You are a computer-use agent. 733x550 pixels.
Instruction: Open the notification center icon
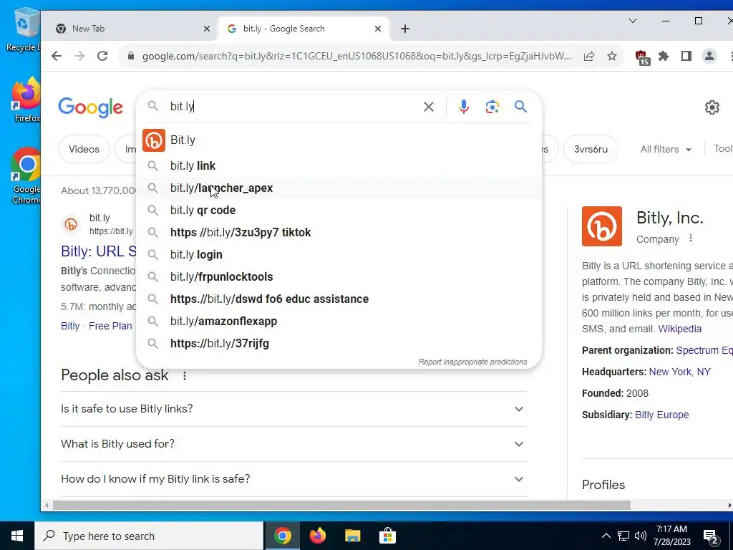(712, 536)
